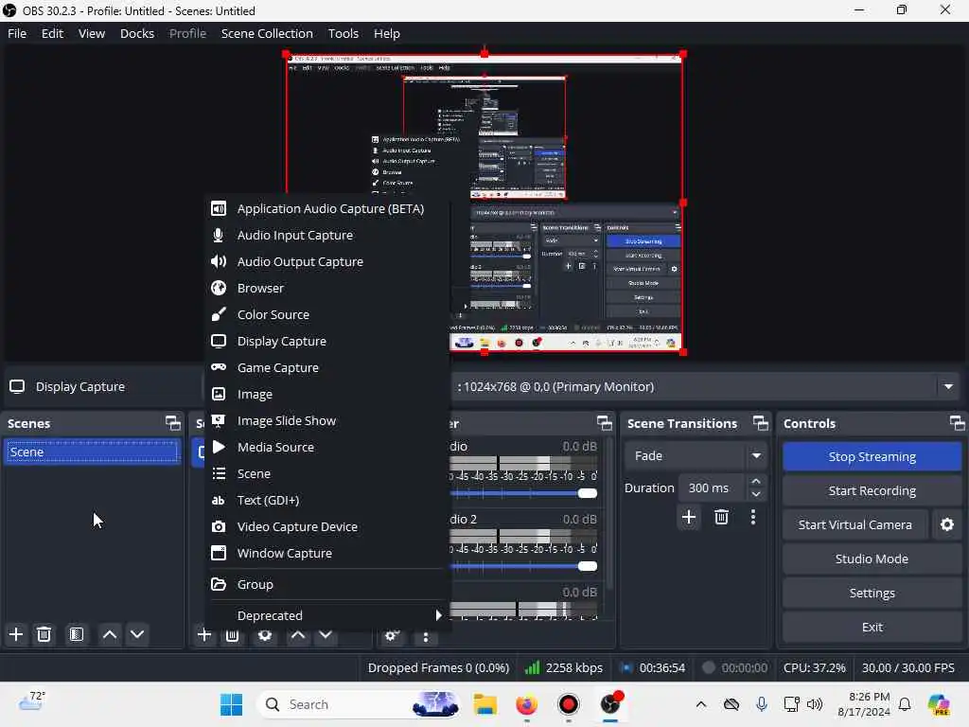Expand the Deprecated sources submenu
The height and width of the screenshot is (727, 969).
[x=327, y=615]
